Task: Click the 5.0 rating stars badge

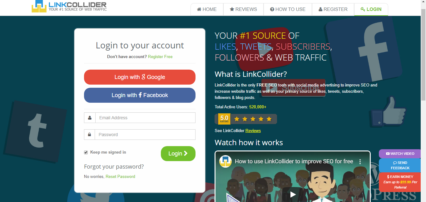Action: [246, 119]
